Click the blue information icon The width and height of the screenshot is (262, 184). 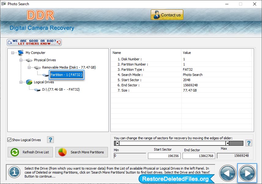coord(15,172)
